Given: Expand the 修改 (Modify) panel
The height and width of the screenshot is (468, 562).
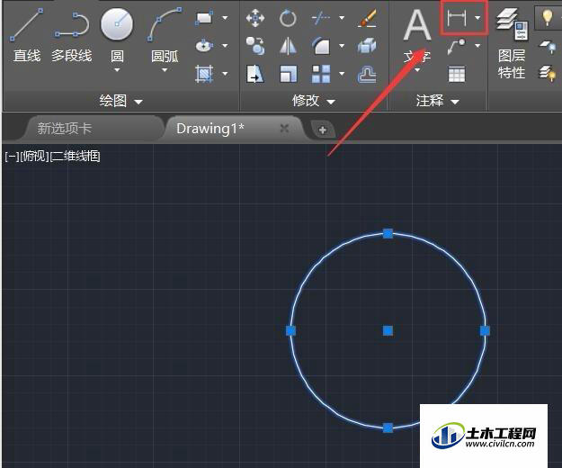Looking at the screenshot, I should click(313, 101).
